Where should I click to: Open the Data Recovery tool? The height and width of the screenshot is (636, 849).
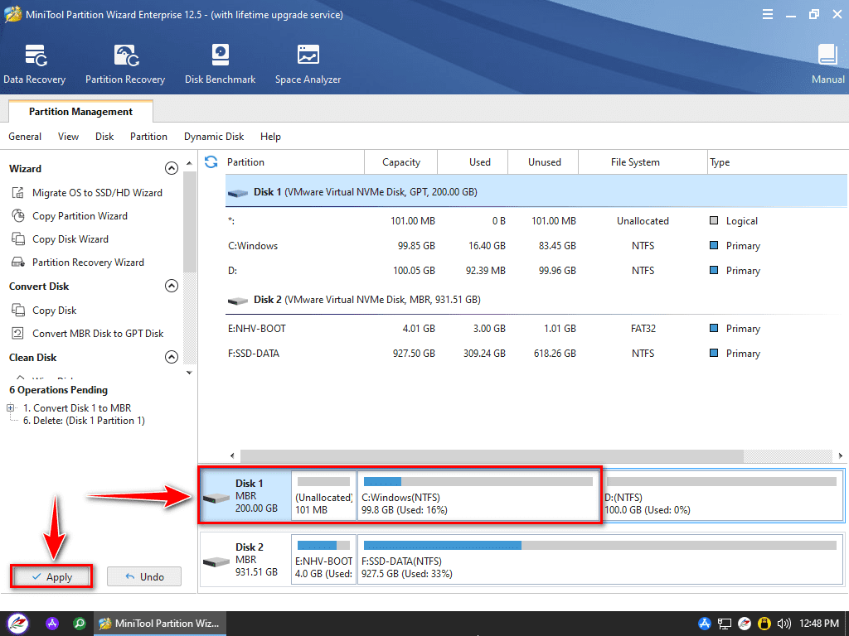34,62
